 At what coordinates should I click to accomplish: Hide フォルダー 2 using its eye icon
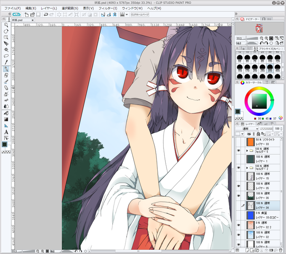238,168
